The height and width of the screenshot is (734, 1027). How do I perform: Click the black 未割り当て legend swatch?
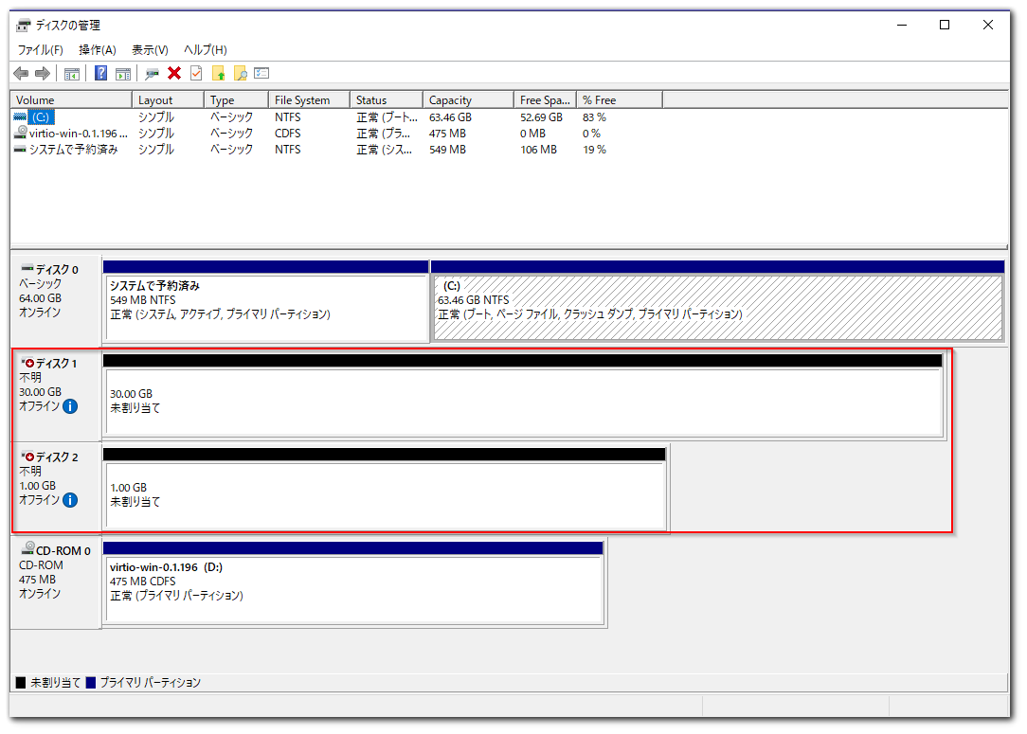tap(20, 682)
